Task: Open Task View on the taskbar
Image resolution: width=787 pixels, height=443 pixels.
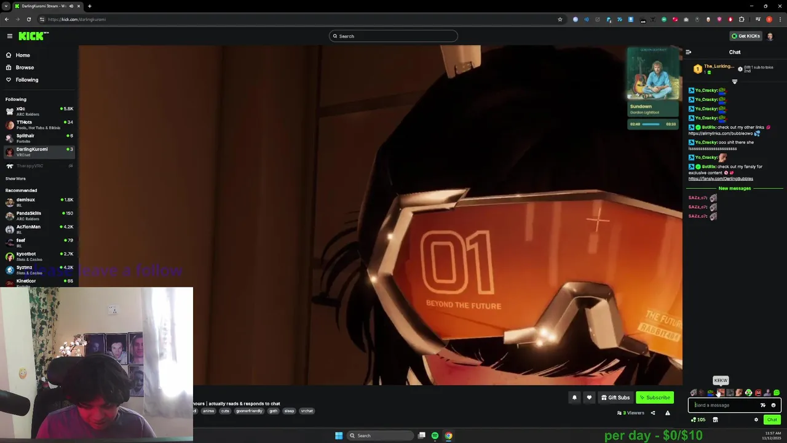Action: coord(421,436)
